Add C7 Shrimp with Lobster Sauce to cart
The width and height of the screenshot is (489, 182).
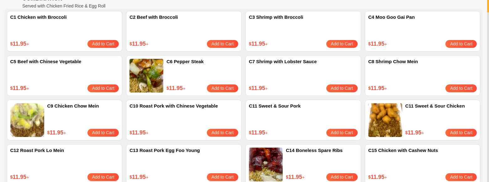click(x=342, y=88)
